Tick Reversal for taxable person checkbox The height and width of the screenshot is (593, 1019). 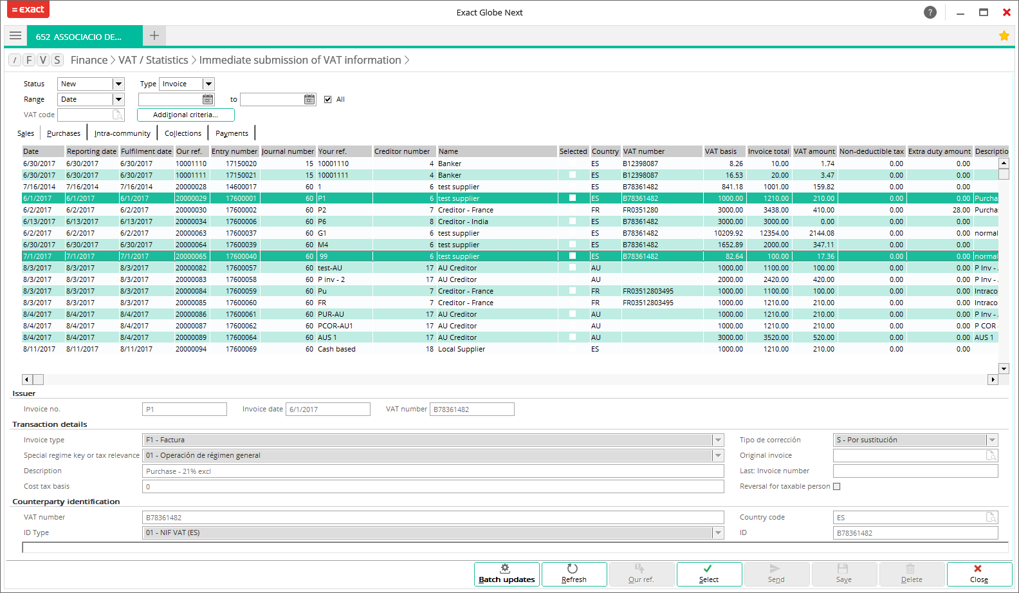tap(837, 486)
